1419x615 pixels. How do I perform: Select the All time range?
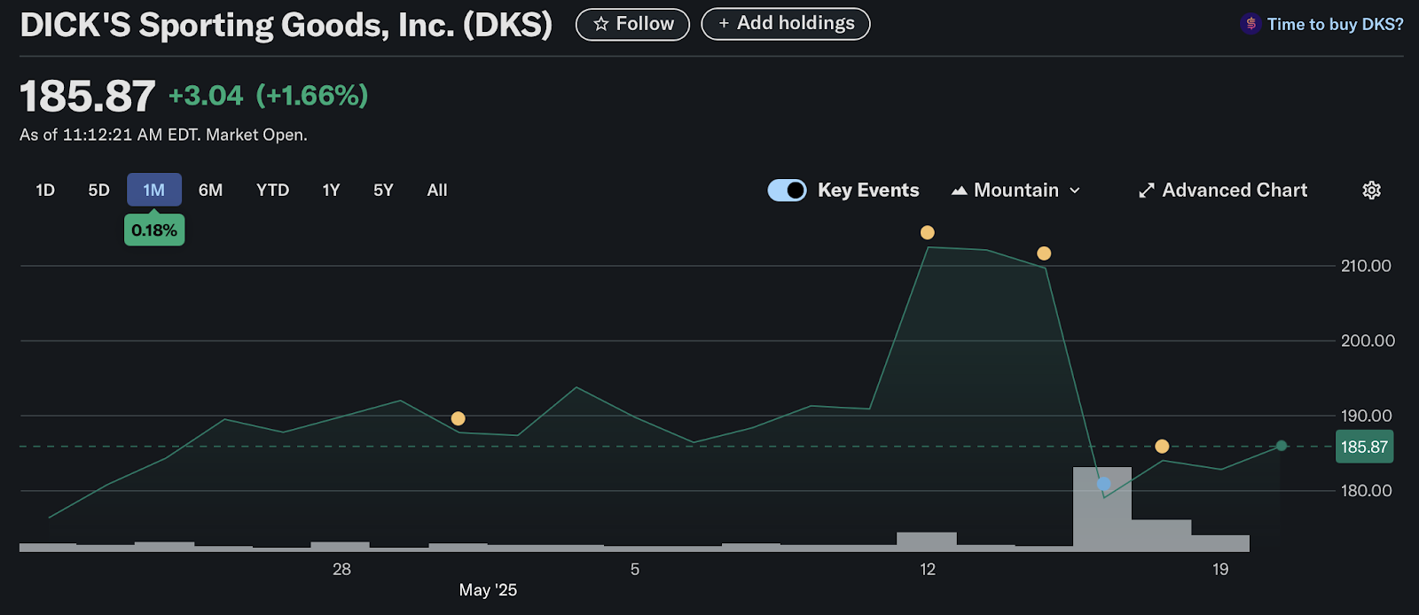(437, 191)
